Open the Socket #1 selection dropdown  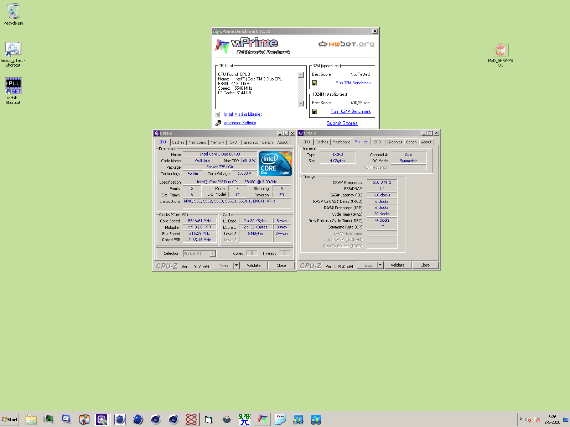199,254
